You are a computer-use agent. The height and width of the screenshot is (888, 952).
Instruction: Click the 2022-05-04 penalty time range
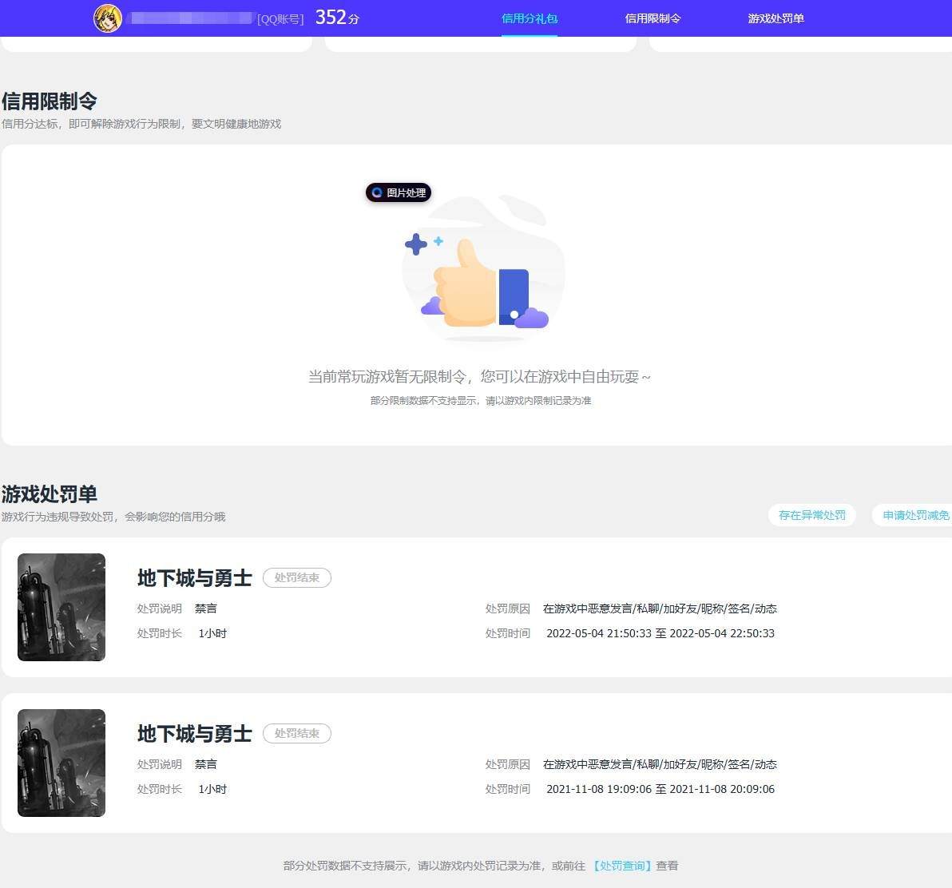tap(660, 634)
